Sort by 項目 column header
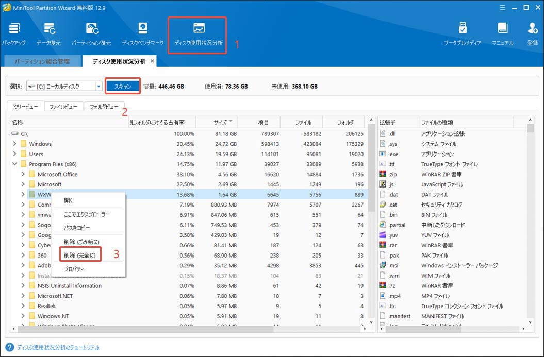 (259, 122)
